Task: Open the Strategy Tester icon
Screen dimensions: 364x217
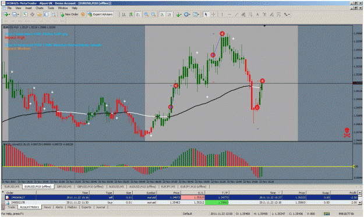Action: 54,15
